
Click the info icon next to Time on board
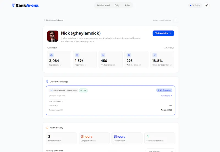(62, 110)
